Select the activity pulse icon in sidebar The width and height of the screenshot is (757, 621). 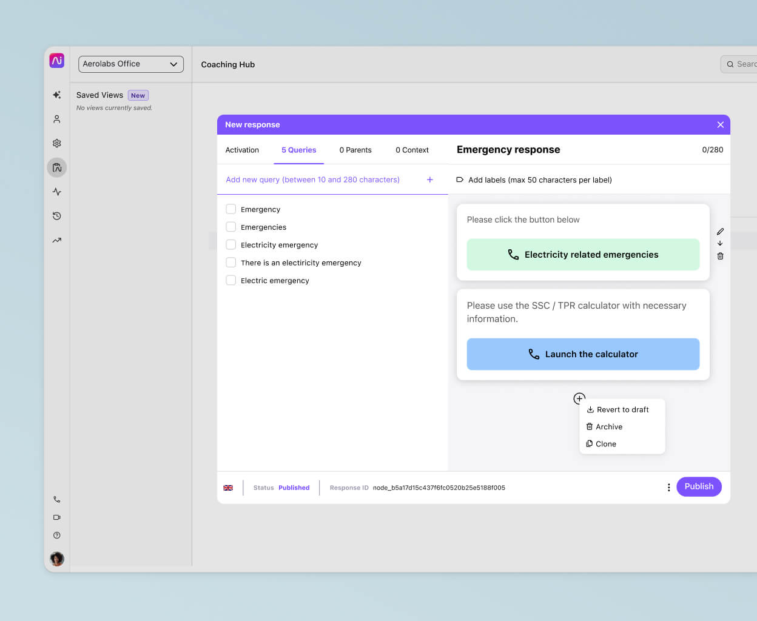tap(56, 192)
